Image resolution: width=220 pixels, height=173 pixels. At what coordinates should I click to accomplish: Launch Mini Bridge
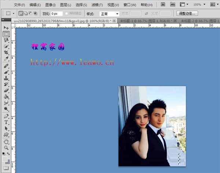tap(173, 4)
